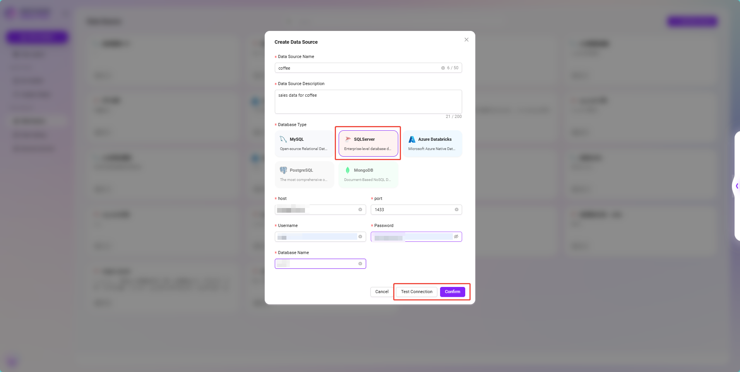Pick the PostgreSQL database option
Viewport: 740px width, 372px height.
304,175
